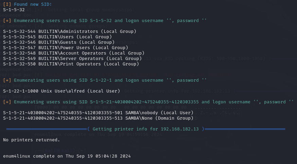Click the 'No printers returned.' message
The image size is (297, 164).
[32, 140]
